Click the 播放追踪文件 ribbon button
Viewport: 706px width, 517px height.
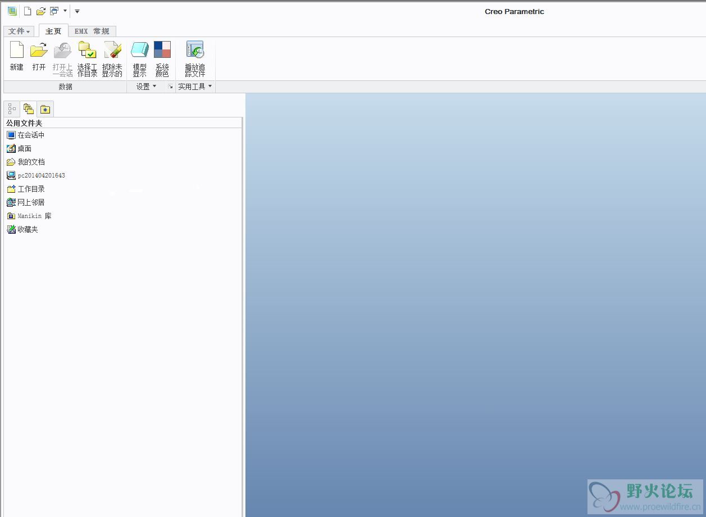(195, 59)
